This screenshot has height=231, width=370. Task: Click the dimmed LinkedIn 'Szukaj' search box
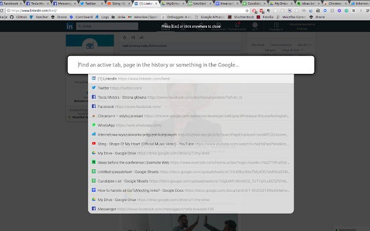click(x=107, y=26)
